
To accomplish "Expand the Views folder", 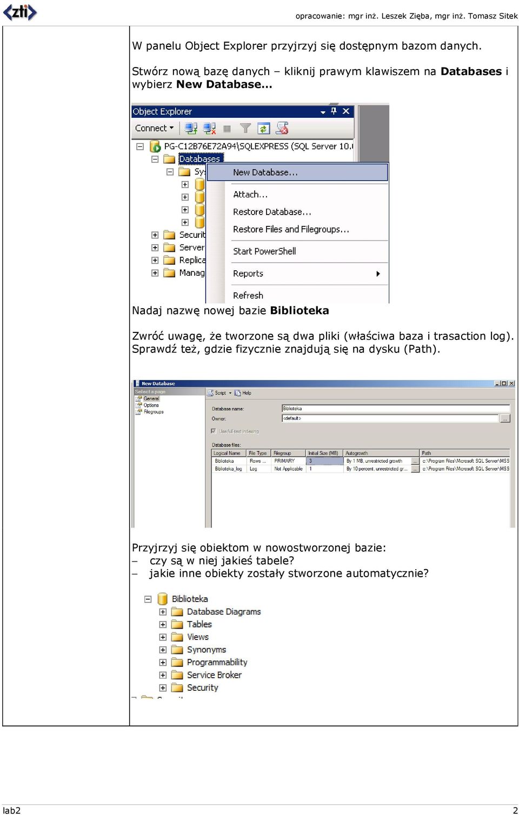I will point(163,637).
